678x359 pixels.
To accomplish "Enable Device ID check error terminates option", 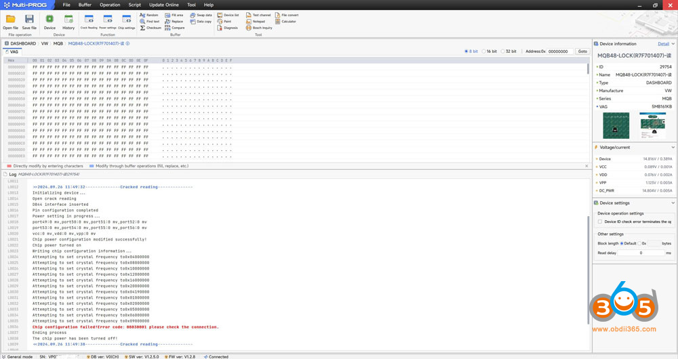I will click(600, 221).
